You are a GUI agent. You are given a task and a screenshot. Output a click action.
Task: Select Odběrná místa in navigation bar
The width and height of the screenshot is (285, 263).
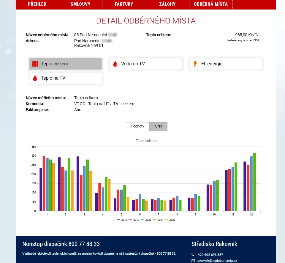tap(211, 4)
